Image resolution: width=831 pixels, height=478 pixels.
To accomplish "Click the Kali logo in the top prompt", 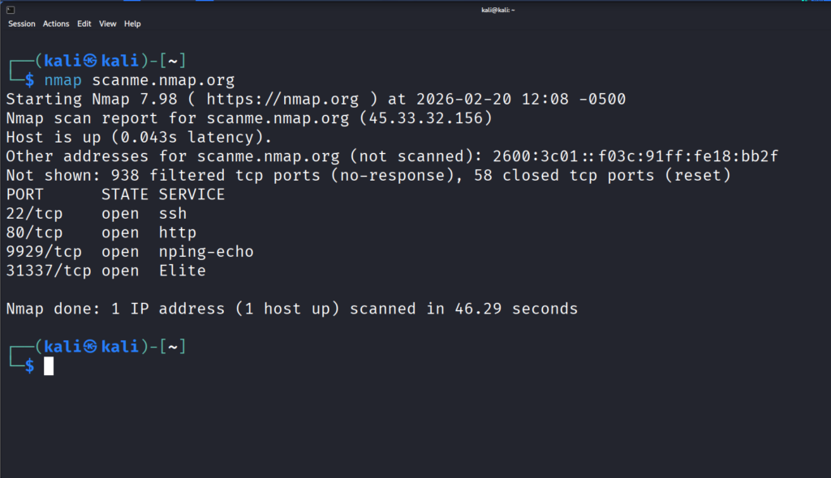I will [x=91, y=61].
